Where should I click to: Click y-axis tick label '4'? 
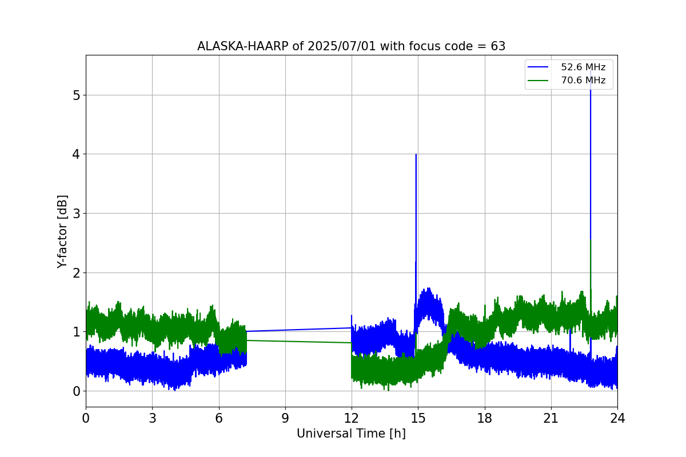tap(77, 154)
